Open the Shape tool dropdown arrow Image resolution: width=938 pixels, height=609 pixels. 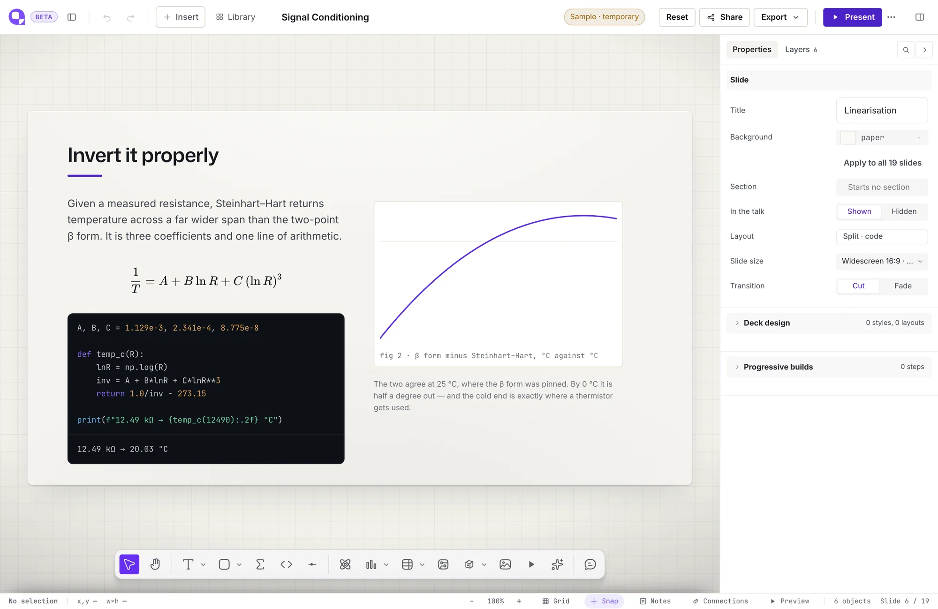[239, 565]
